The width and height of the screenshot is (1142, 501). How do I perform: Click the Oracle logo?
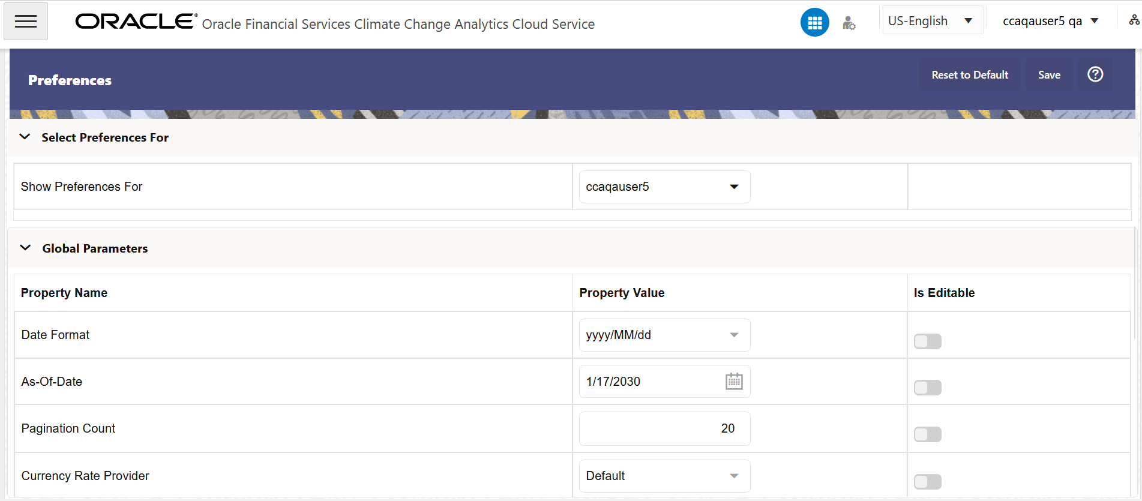(x=136, y=22)
